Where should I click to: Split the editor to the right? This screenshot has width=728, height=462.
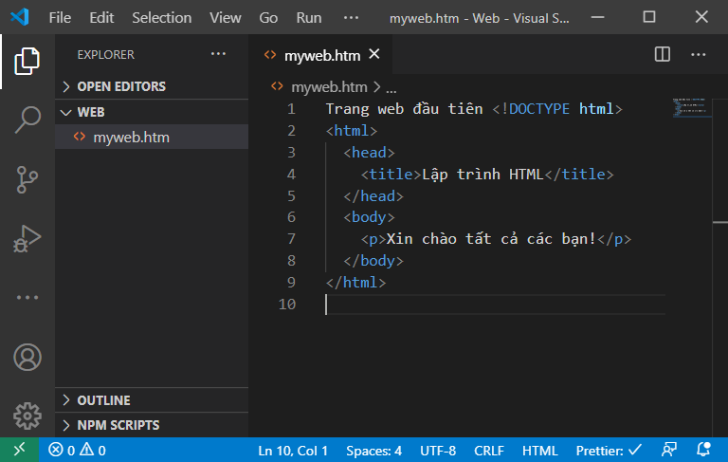[662, 54]
